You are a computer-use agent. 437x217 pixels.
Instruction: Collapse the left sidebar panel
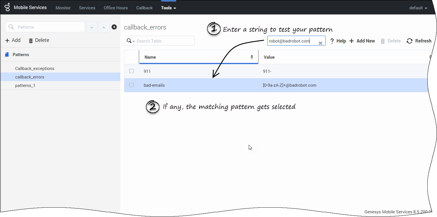coord(114,27)
